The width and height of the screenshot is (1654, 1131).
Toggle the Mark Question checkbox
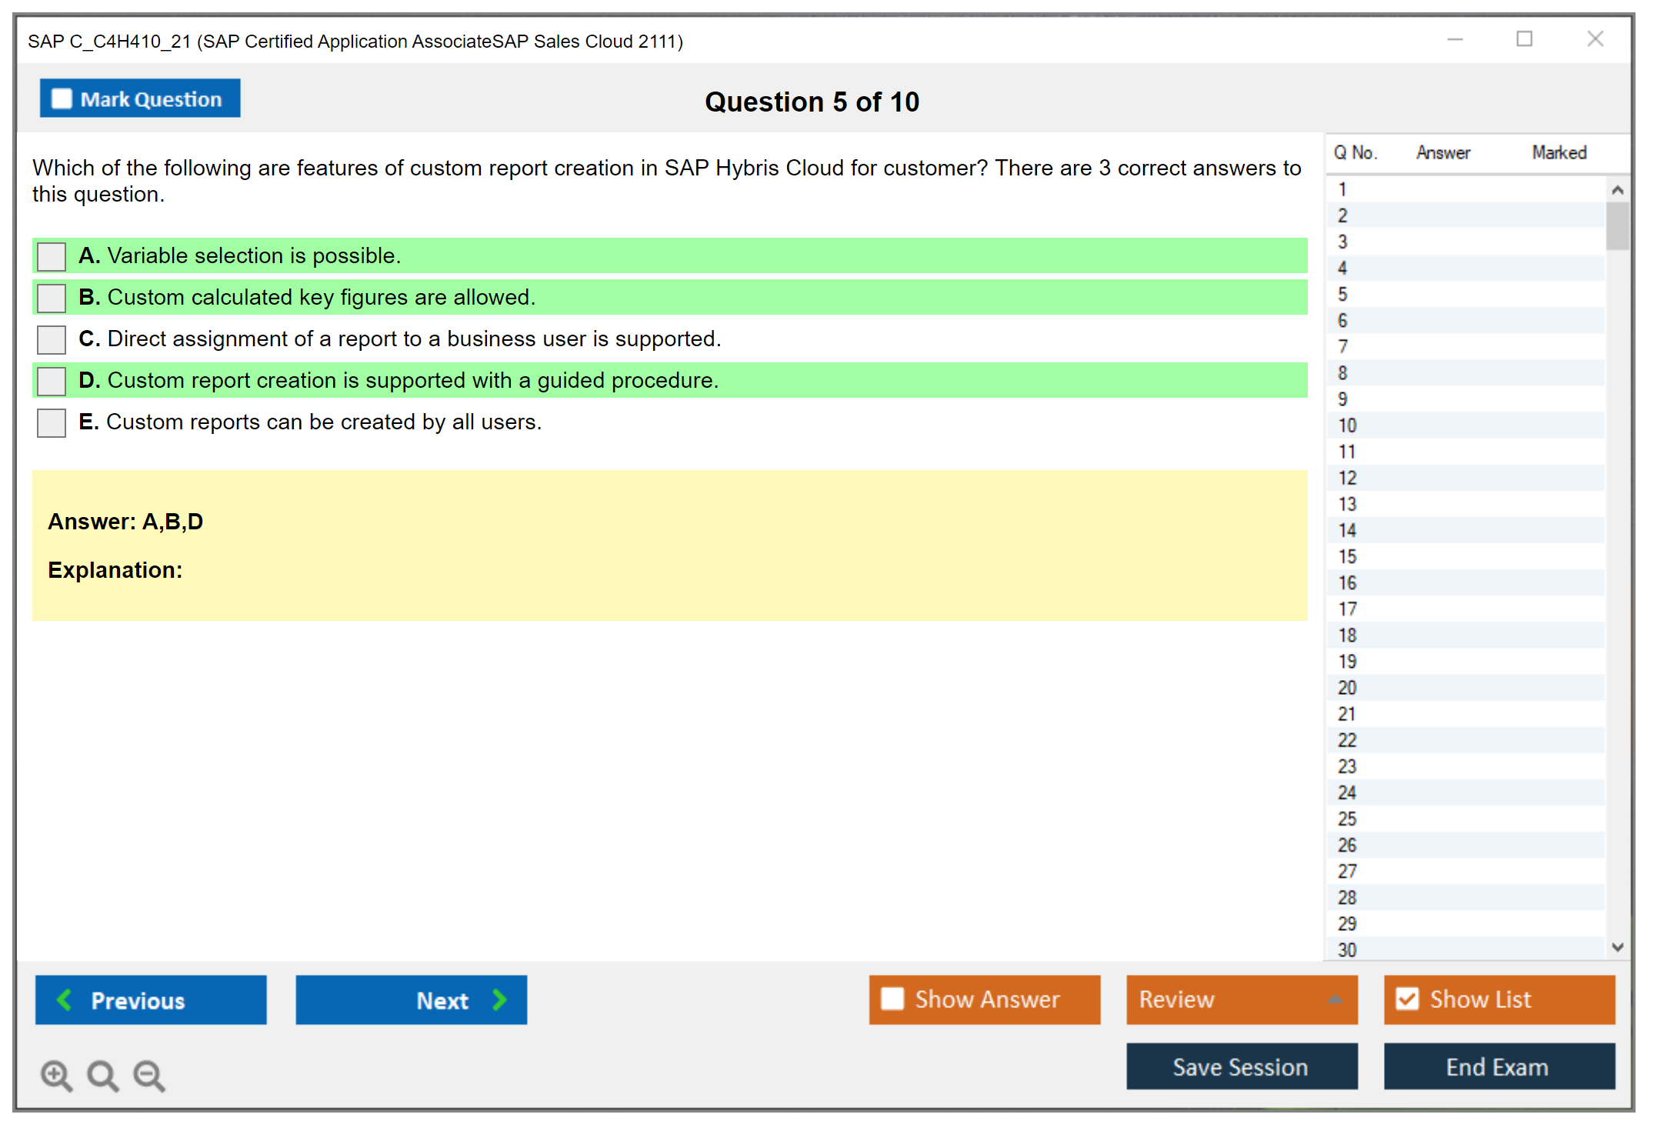point(62,99)
